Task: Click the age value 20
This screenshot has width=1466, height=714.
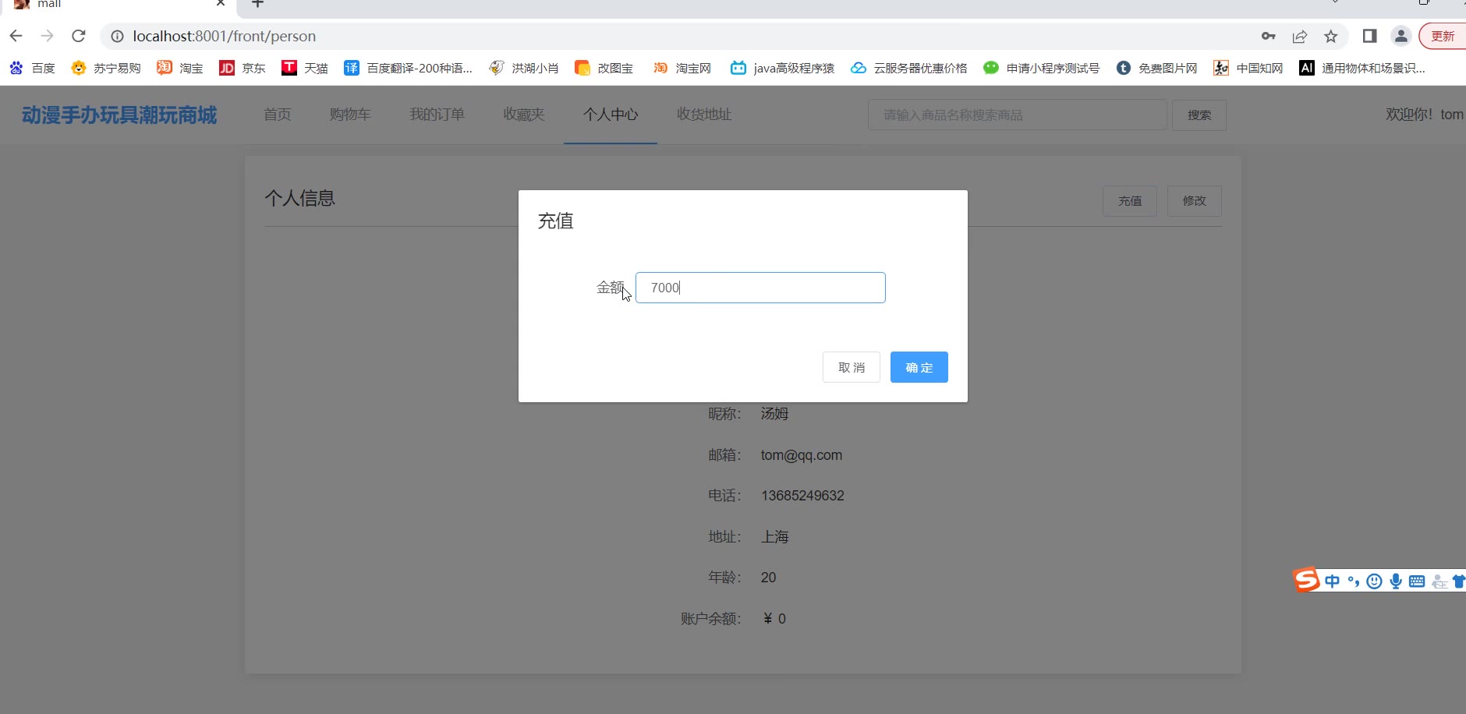Action: click(769, 578)
